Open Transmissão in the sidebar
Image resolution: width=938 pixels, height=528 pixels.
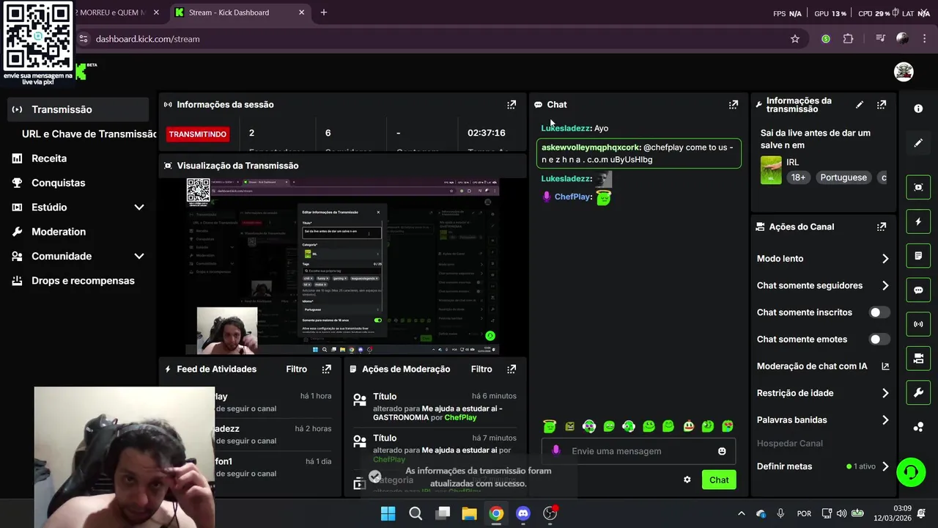[78, 109]
